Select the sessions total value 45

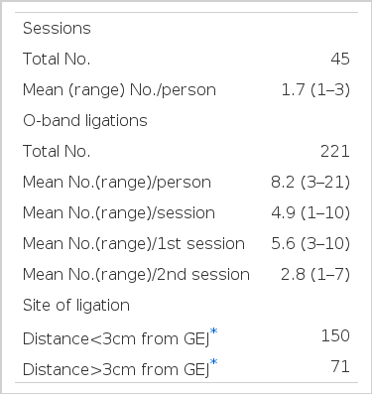[340, 59]
